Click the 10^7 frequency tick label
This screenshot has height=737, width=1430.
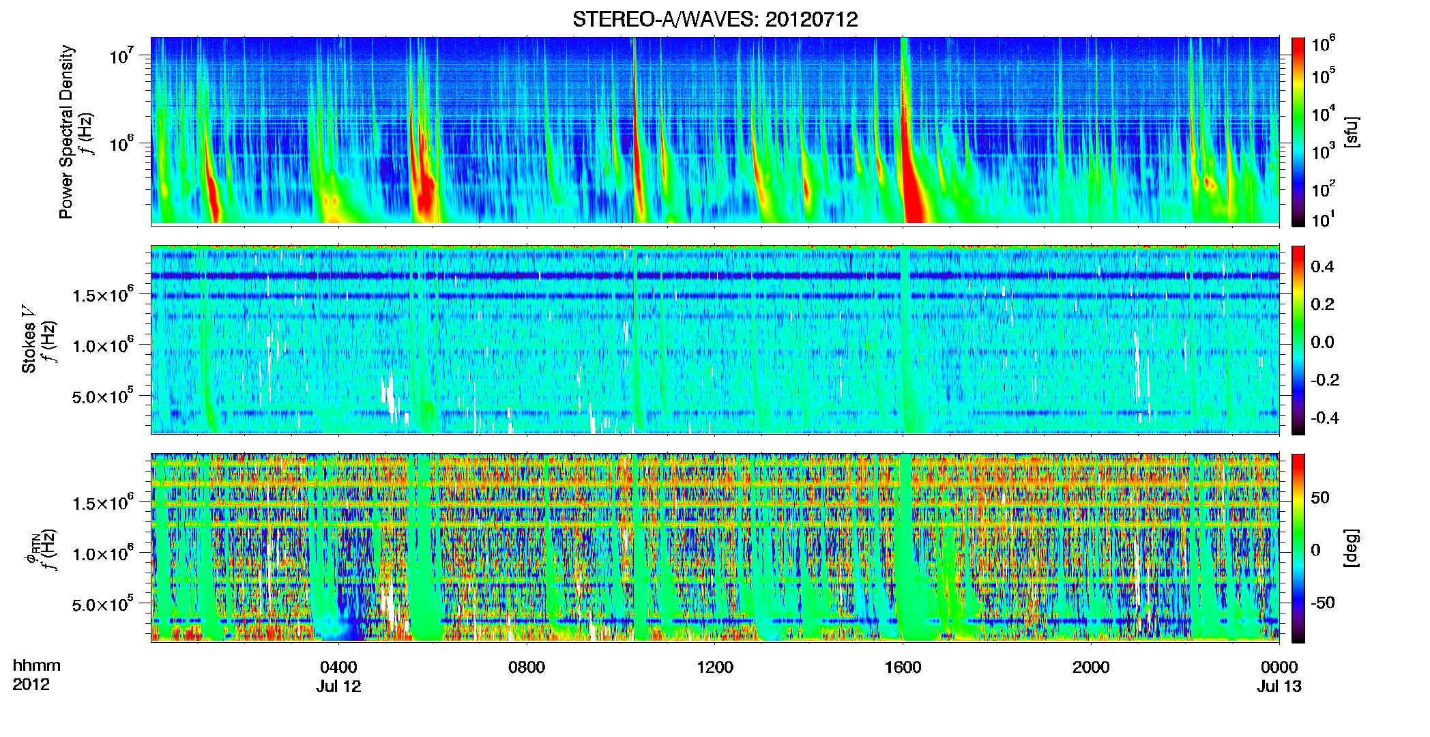click(x=121, y=55)
